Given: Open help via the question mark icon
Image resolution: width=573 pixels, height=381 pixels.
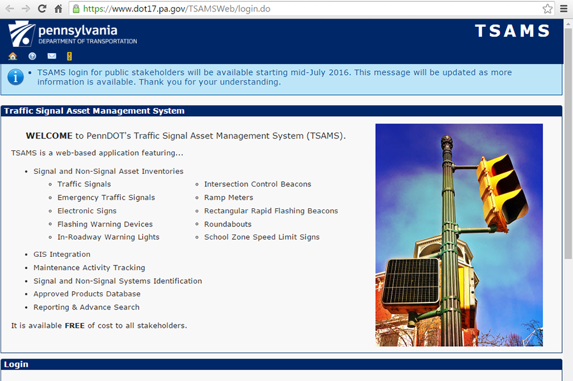Looking at the screenshot, I should click(x=32, y=56).
